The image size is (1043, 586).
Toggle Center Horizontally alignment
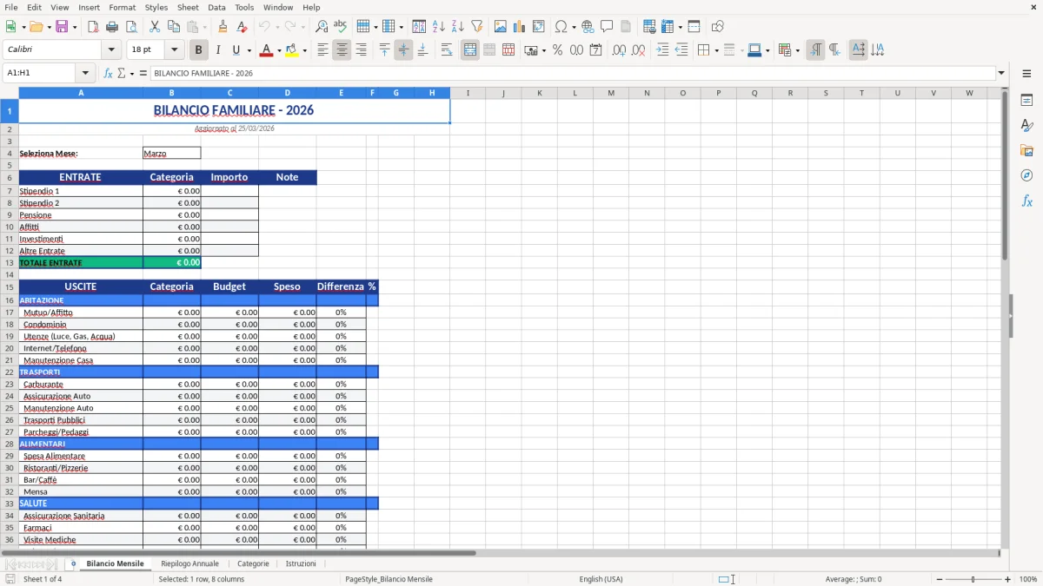click(342, 50)
